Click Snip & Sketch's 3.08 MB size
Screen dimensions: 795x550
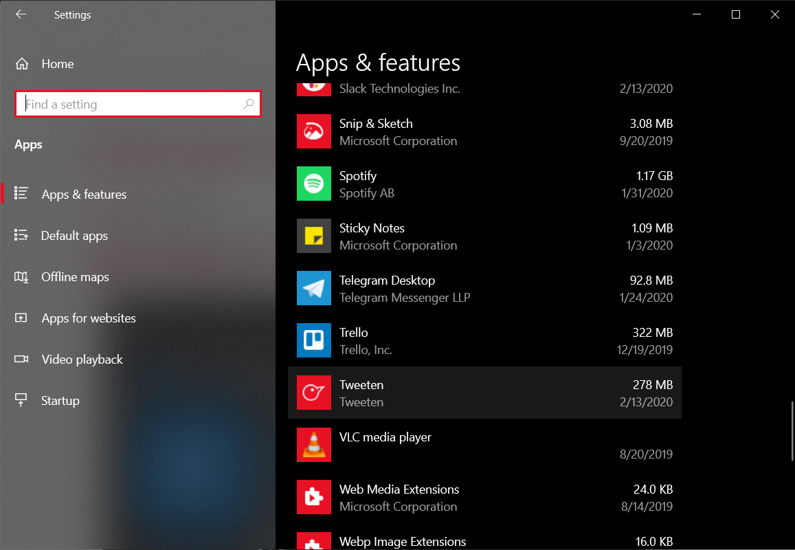click(x=651, y=124)
